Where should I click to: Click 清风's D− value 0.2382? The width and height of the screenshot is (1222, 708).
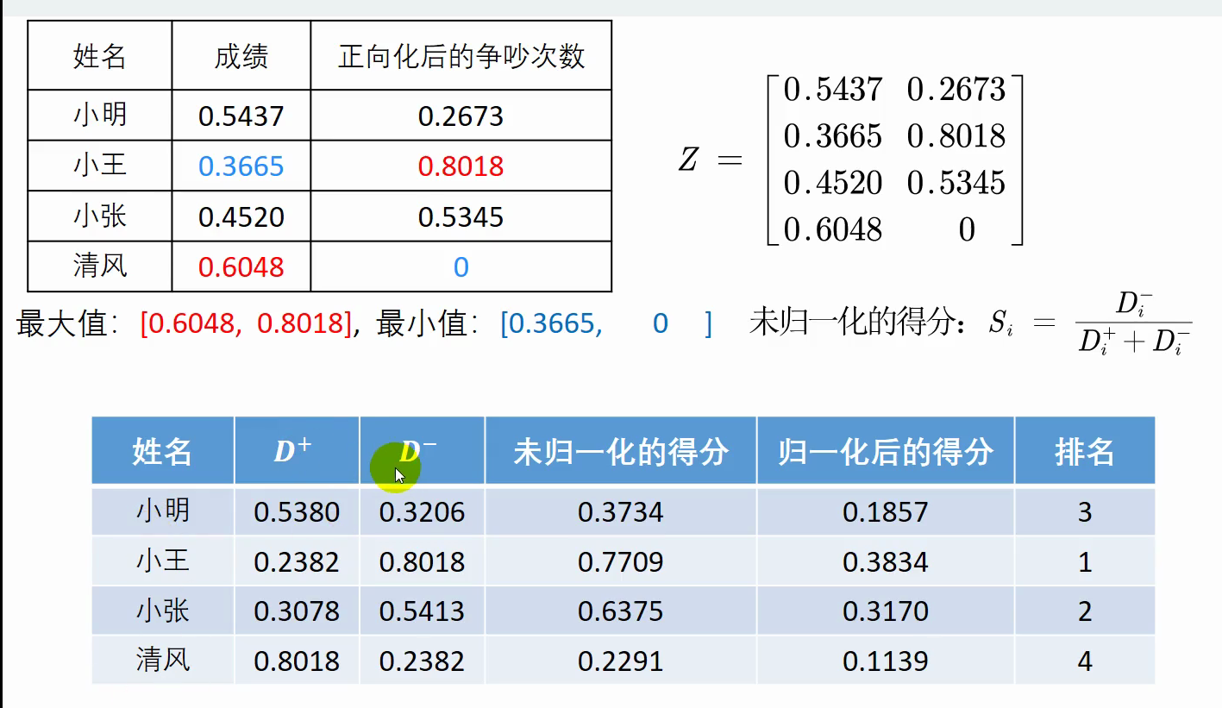point(422,661)
